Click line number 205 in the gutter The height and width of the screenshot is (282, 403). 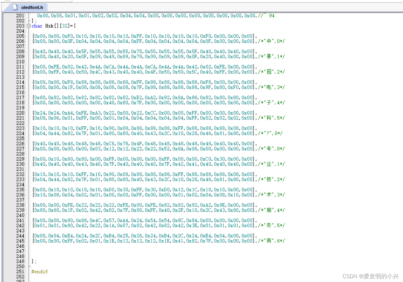(20, 36)
